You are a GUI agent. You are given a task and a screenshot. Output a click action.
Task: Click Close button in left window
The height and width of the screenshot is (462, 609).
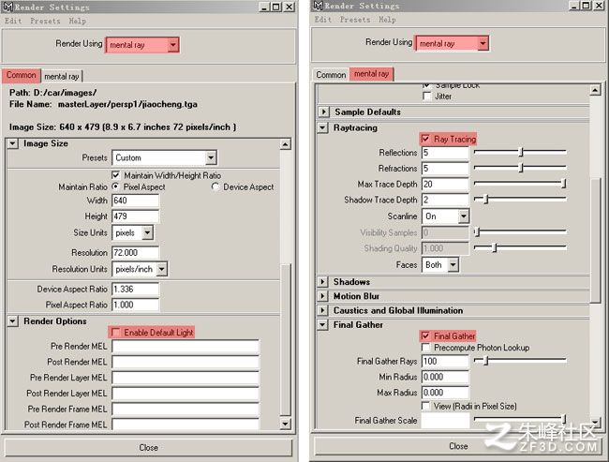click(148, 448)
